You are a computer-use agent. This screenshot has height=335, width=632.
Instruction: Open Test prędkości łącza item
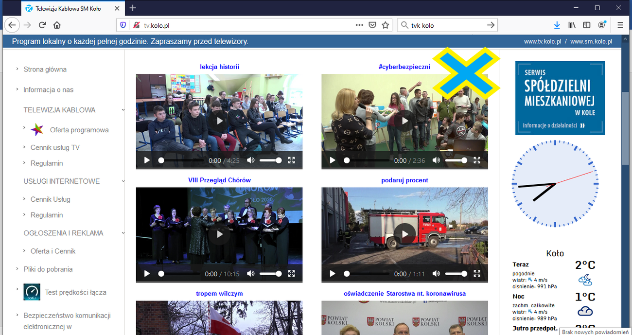[75, 292]
